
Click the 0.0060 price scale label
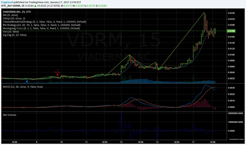coord(231,66)
